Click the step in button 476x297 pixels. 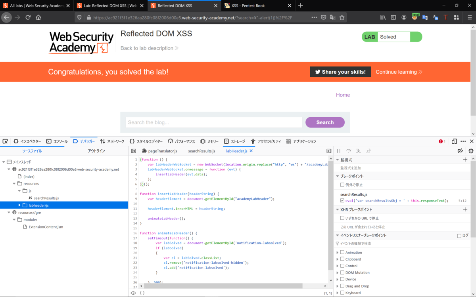tap(359, 151)
